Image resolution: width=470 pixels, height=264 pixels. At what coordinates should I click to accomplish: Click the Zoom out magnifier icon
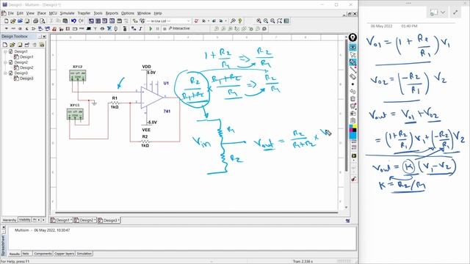click(266, 21)
